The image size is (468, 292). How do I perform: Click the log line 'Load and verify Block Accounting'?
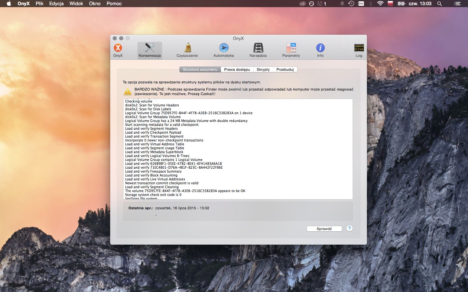[151, 175]
